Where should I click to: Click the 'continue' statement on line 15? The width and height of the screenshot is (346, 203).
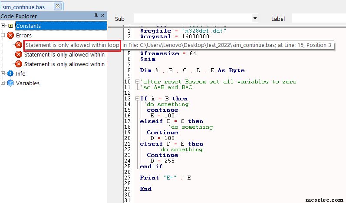pyautogui.click(x=163, y=110)
